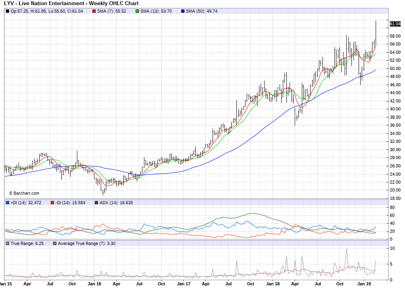405x296 pixels.
Task: Click the 40.00 price axis label
Action: click(395, 109)
